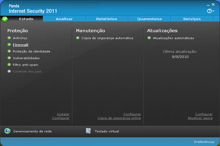Click the Última atualização label
This screenshot has height=146, width=220.
pos(180,51)
